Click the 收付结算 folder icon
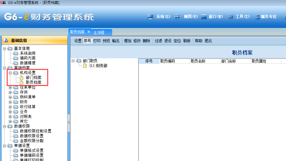 pyautogui.click(x=16, y=107)
